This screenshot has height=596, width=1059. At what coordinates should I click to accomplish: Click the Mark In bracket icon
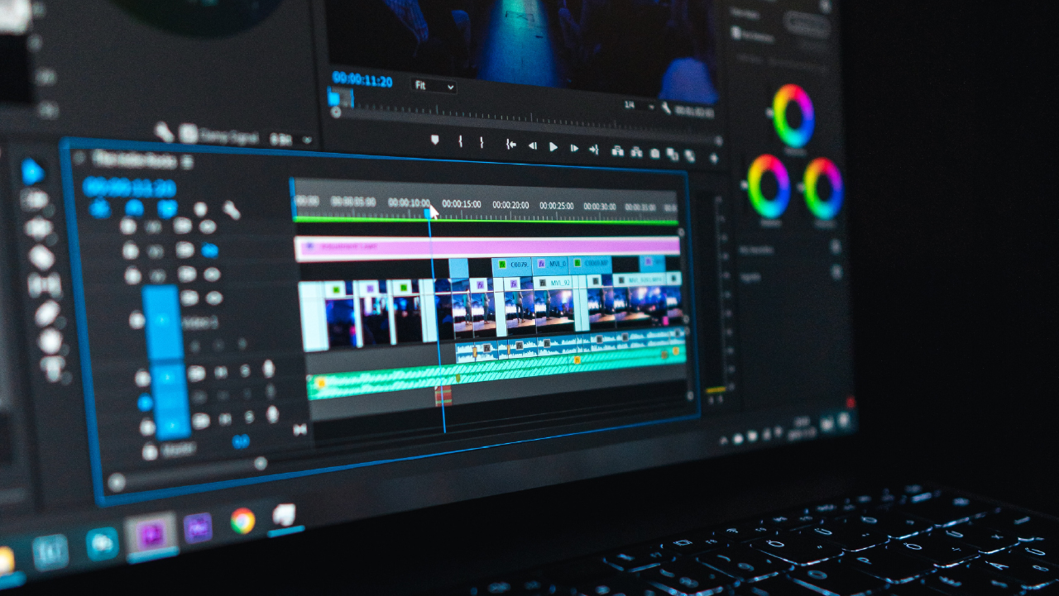[460, 141]
